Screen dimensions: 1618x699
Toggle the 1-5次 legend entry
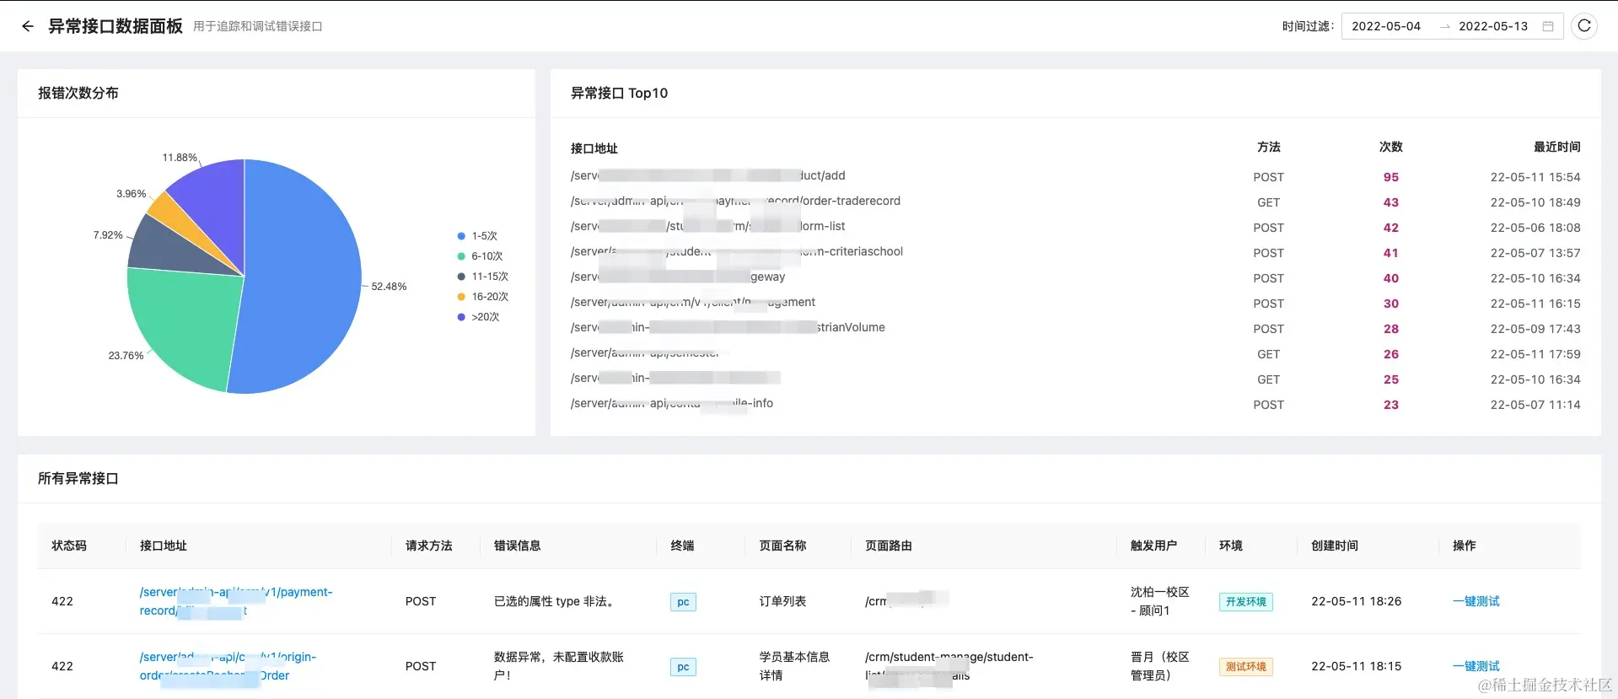tap(477, 236)
